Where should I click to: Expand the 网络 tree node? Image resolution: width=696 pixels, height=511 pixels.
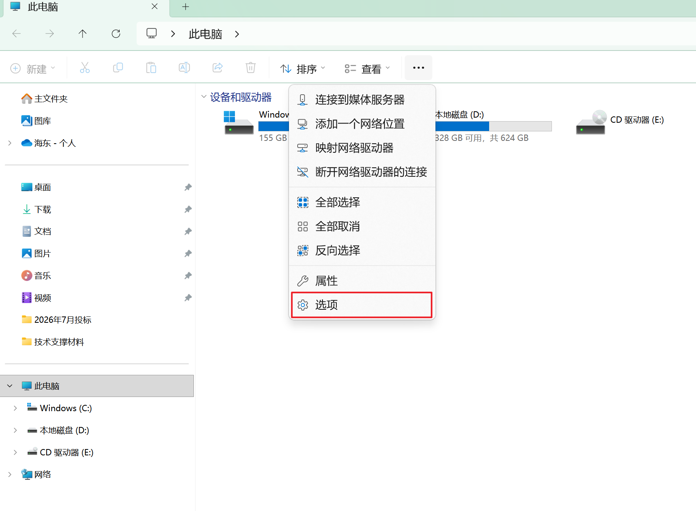10,474
